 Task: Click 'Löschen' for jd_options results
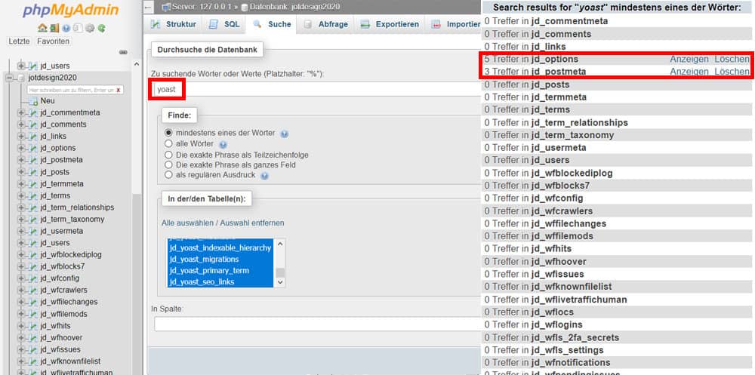click(732, 59)
